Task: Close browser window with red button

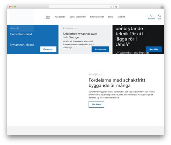Action: pos(10,7)
